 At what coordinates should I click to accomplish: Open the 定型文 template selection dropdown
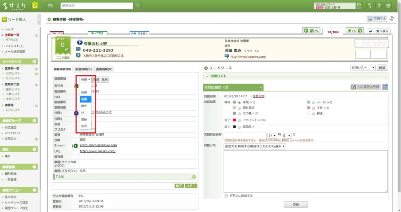pos(255,146)
